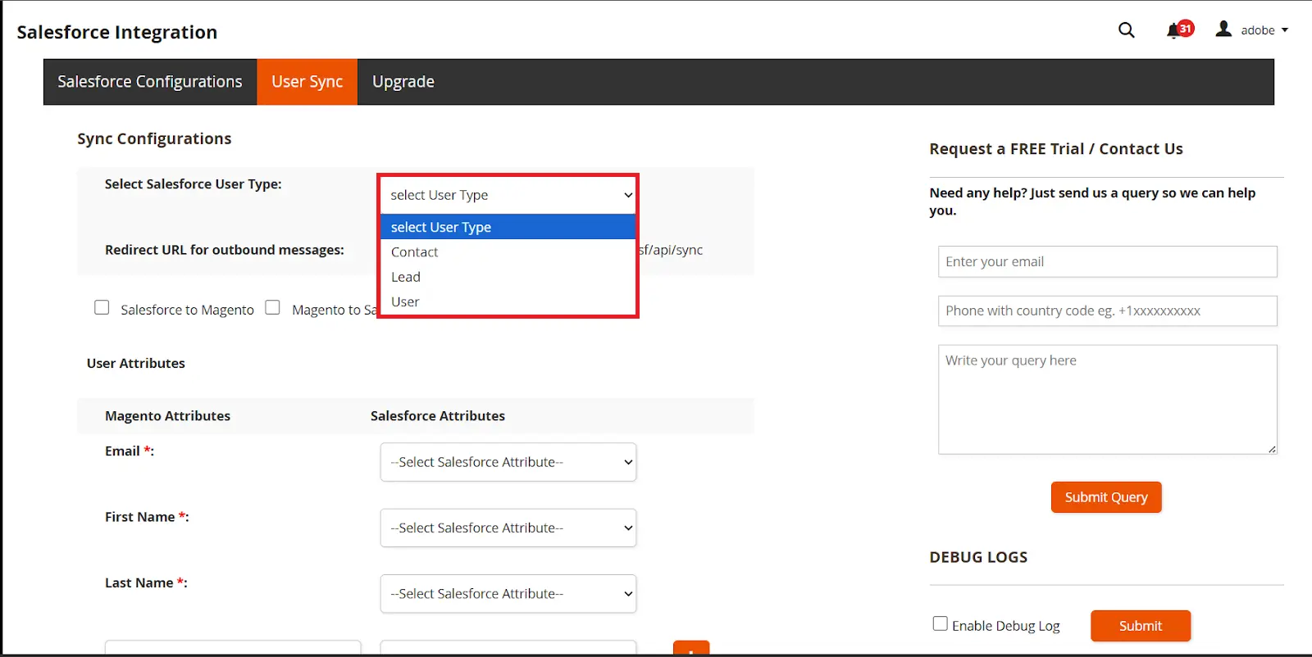The width and height of the screenshot is (1312, 657).
Task: Pick User from user type list
Action: tap(508, 301)
